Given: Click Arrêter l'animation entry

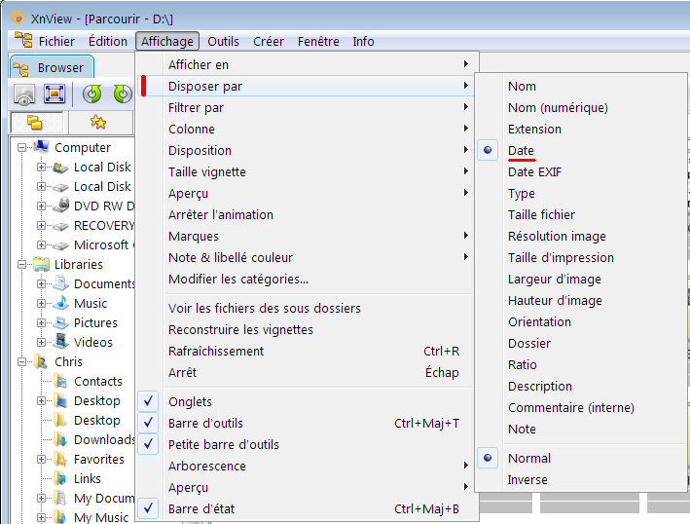Looking at the screenshot, I should pos(307,215).
